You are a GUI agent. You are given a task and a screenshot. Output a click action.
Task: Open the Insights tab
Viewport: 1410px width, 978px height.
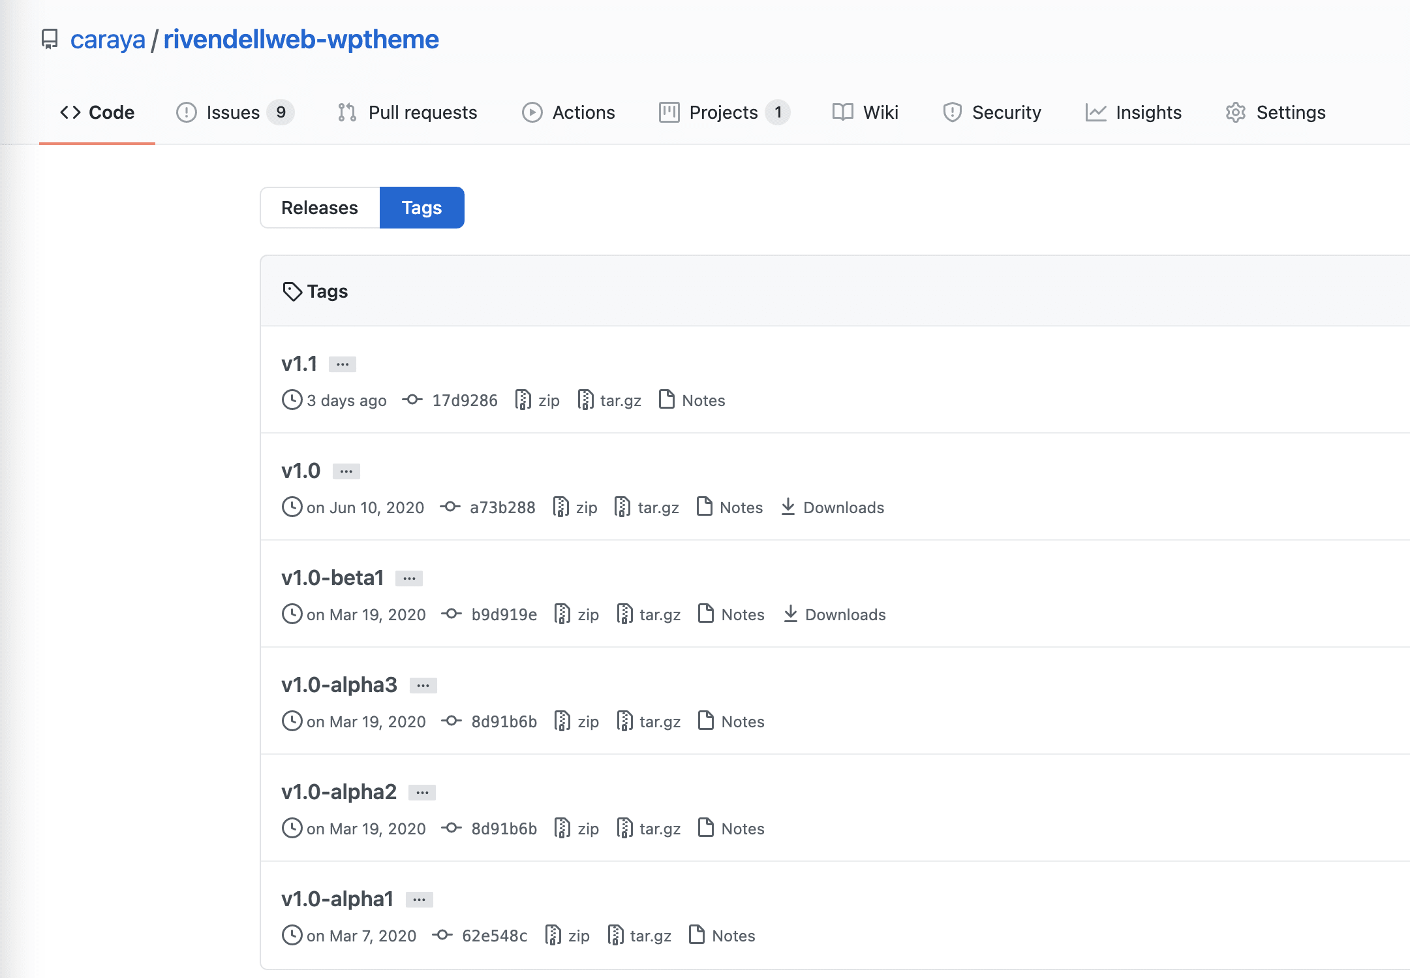coord(1133,112)
